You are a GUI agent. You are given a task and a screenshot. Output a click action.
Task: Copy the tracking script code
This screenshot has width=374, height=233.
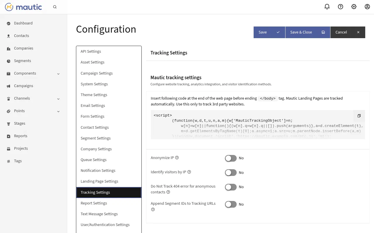[x=359, y=116]
